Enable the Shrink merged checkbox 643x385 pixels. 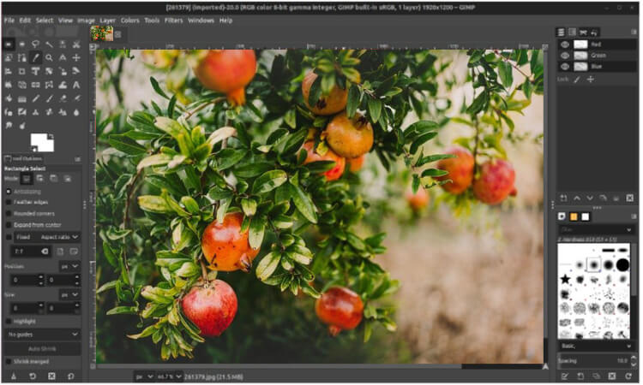[x=9, y=362]
